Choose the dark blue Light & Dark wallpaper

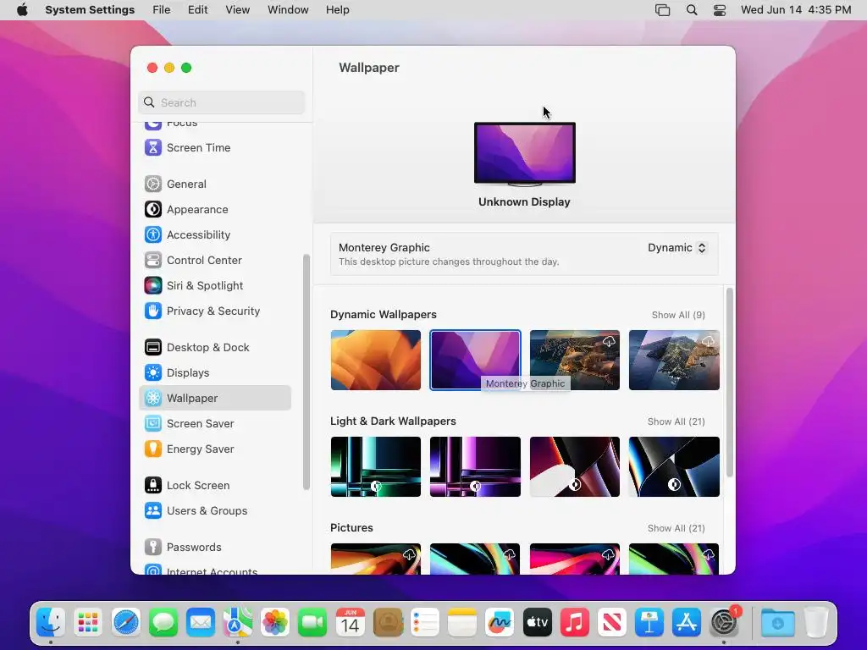coord(674,466)
